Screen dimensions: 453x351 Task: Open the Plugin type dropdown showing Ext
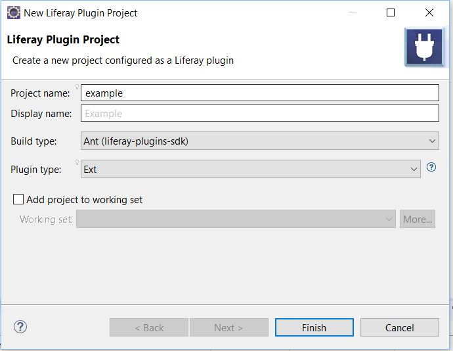click(251, 170)
